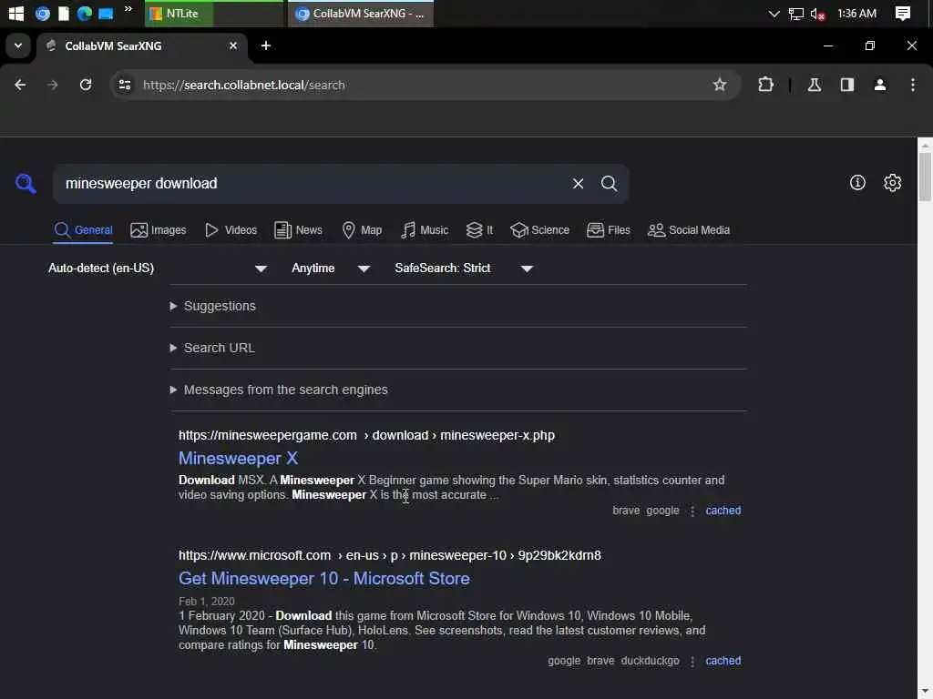This screenshot has width=933, height=699.
Task: Reload the current page
Action: (86, 85)
